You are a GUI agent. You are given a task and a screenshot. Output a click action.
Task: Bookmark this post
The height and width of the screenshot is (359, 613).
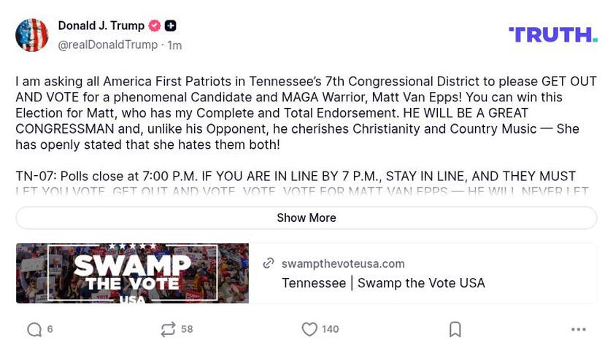[455, 330]
